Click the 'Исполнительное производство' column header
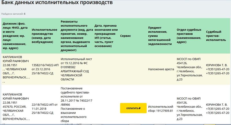 pyautogui.click(x=44, y=36)
